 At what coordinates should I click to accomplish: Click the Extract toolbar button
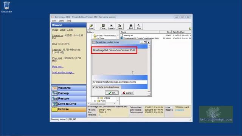[103, 27]
